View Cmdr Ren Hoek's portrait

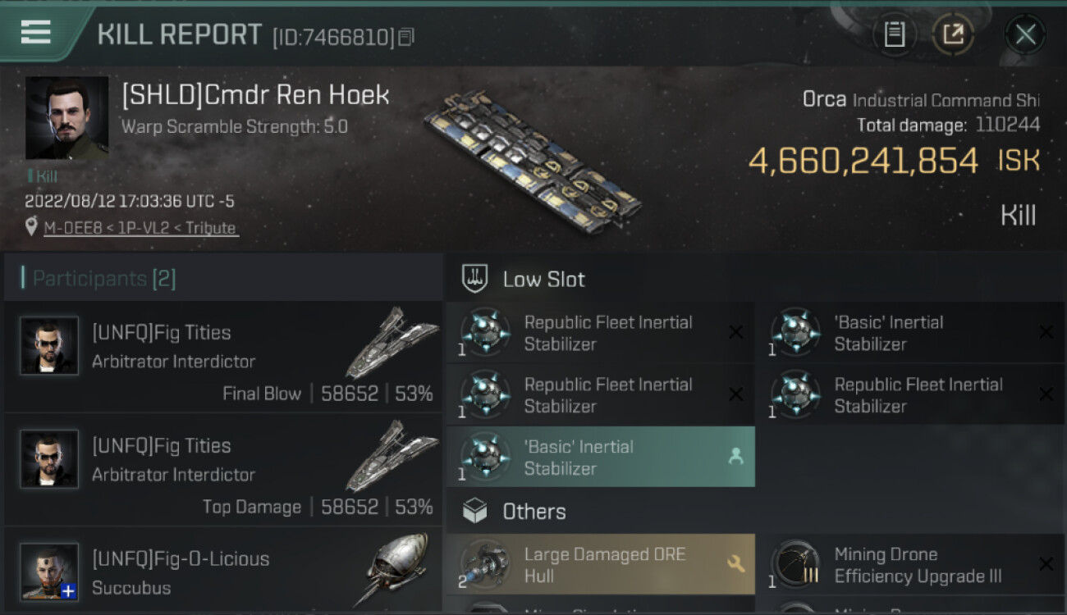pyautogui.click(x=66, y=118)
